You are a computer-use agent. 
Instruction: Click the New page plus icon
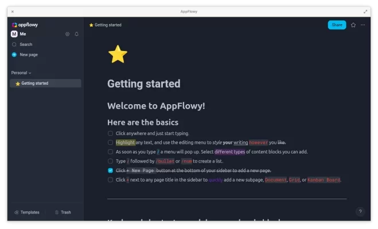[14, 55]
